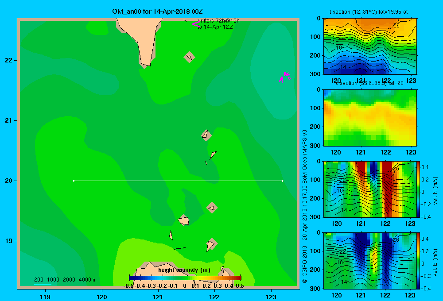The width and height of the screenshot is (443, 301).
Task: Click the "vel. E (m/s)" axis label
Action: (x=435, y=262)
